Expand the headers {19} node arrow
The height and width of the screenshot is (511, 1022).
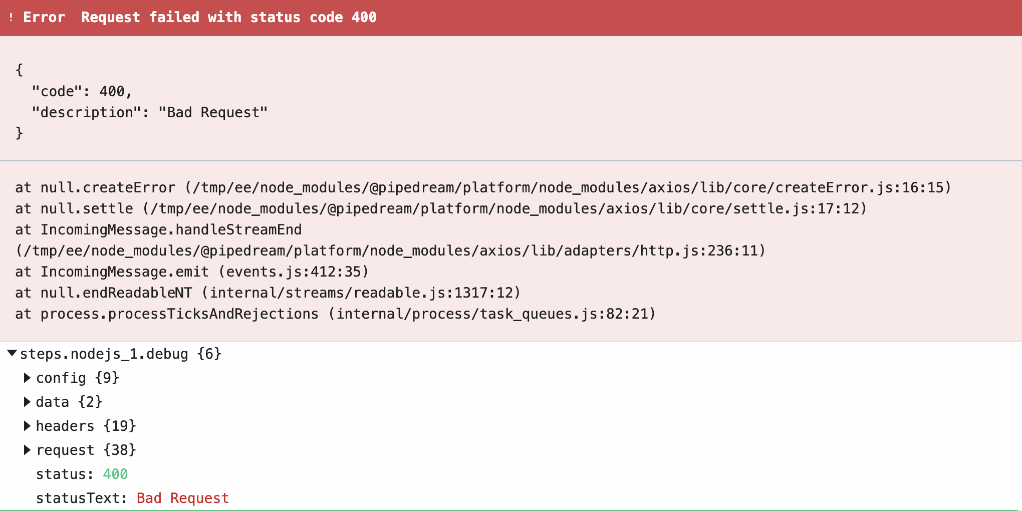coord(27,426)
